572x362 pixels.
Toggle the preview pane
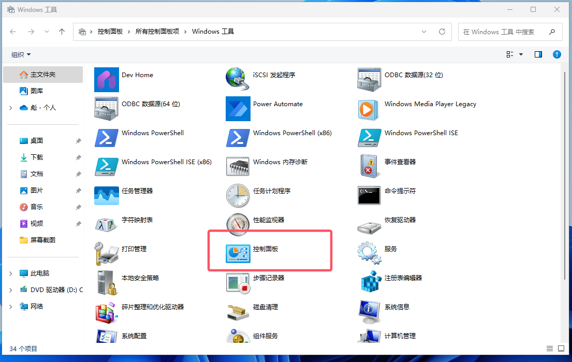tap(538, 54)
